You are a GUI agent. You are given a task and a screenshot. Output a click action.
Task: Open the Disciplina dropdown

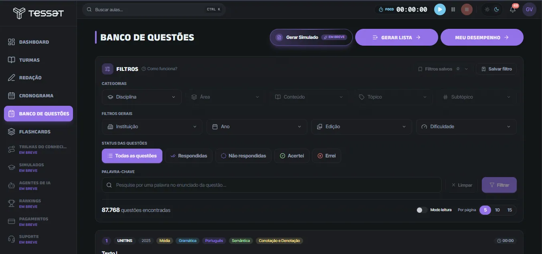tap(142, 97)
